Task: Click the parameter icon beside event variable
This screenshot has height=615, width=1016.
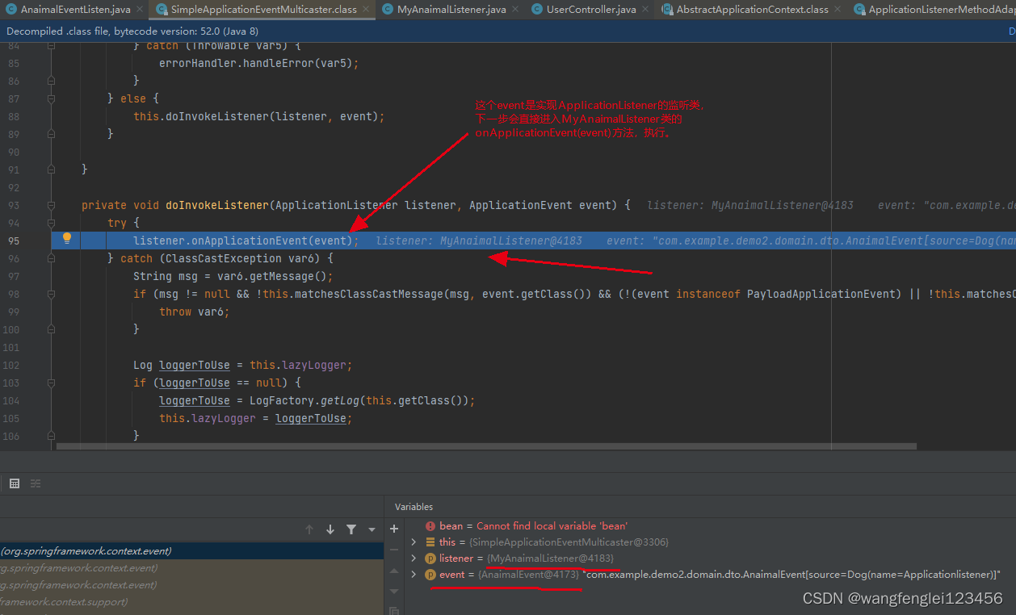Action: 430,575
